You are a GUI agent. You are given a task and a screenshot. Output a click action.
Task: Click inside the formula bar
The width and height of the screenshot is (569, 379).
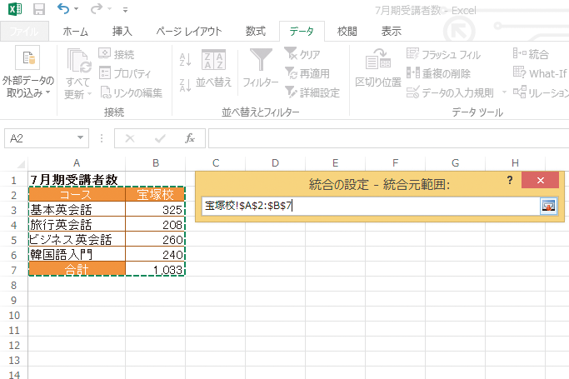(x=388, y=138)
